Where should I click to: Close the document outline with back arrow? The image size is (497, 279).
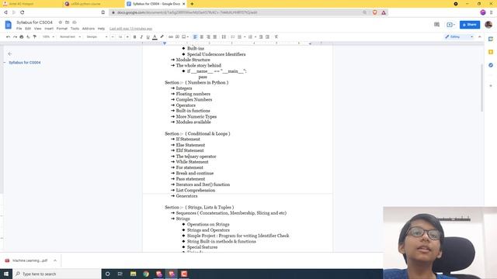click(10, 53)
